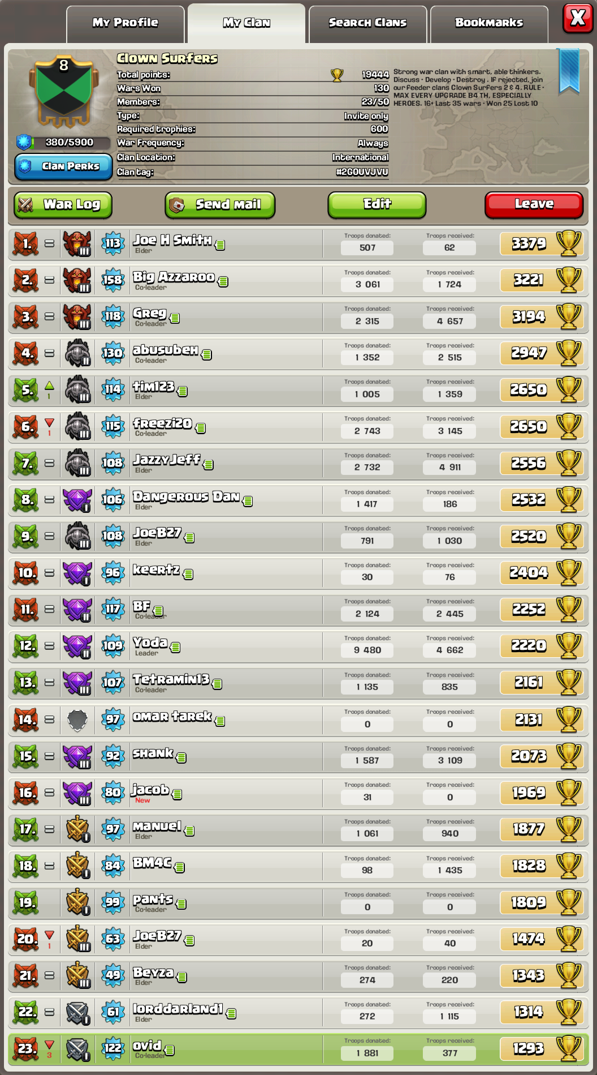597x1075 pixels.
Task: Open the Clan Perks button
Action: (x=63, y=166)
